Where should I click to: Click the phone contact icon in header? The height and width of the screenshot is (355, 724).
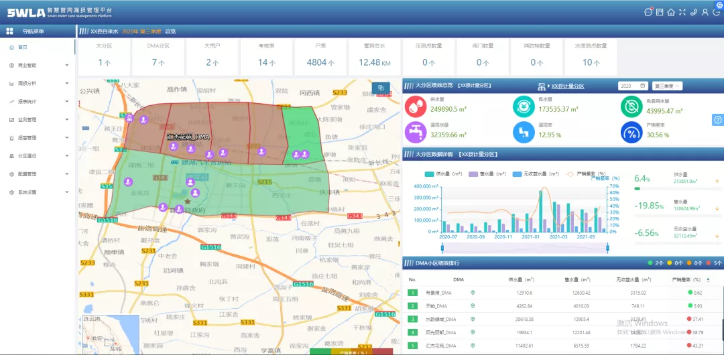694,13
